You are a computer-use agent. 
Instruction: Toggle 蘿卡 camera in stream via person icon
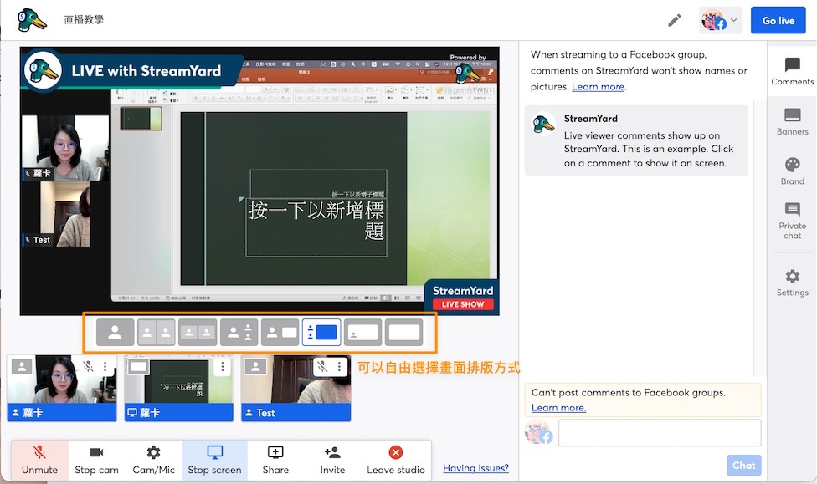[22, 366]
